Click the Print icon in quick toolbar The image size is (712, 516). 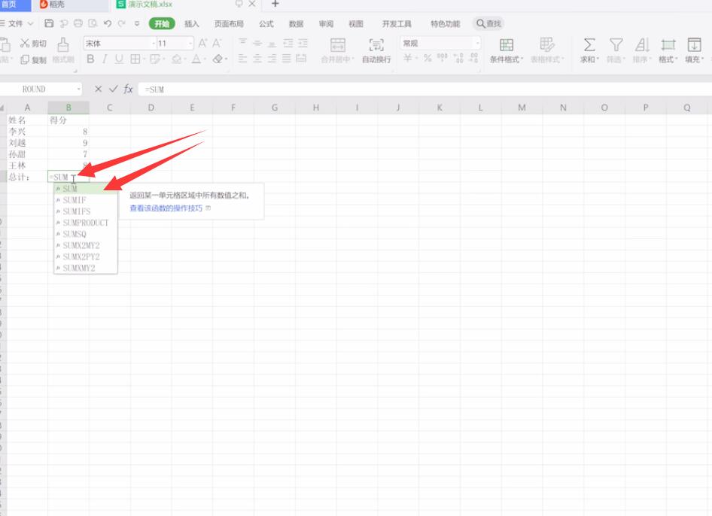[x=78, y=23]
